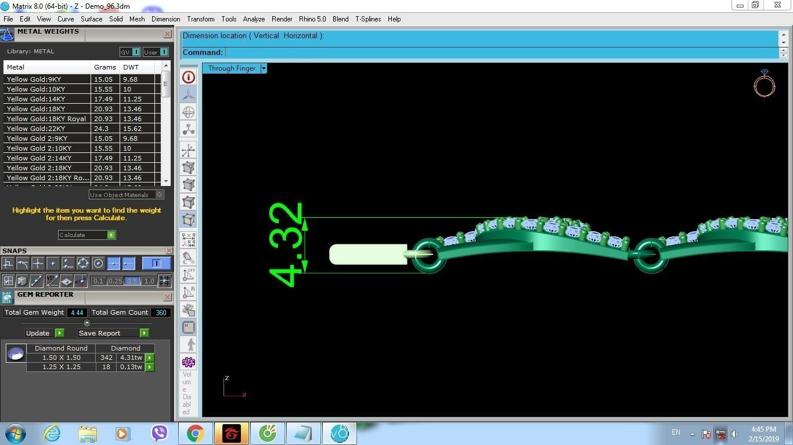
Task: Click the axis arrows gumball icon in the vertical toolbar
Action: coord(189,151)
